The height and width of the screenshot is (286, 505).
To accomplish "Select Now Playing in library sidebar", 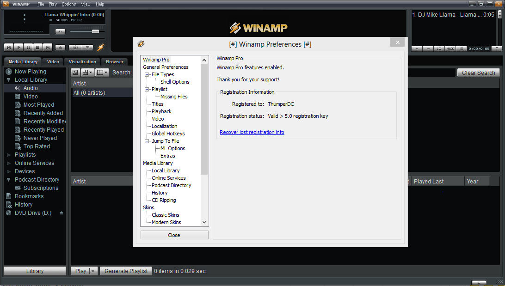I will tap(30, 72).
